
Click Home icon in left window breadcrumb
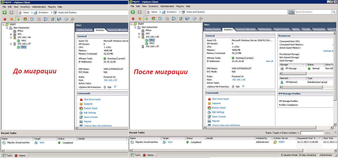[x=20, y=12]
